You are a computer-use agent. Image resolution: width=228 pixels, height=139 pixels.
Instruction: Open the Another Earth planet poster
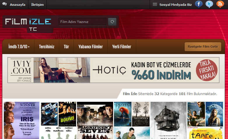[214, 114]
